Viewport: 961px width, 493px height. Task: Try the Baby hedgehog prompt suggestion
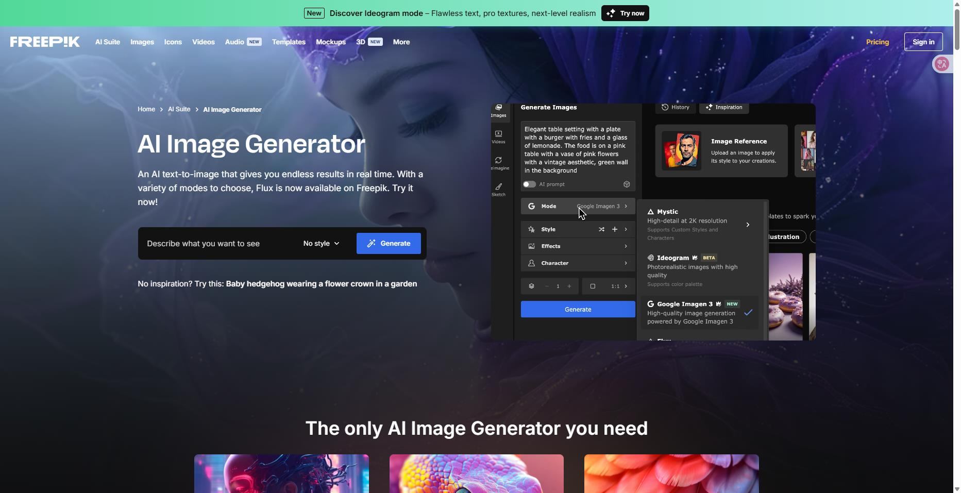(x=322, y=284)
